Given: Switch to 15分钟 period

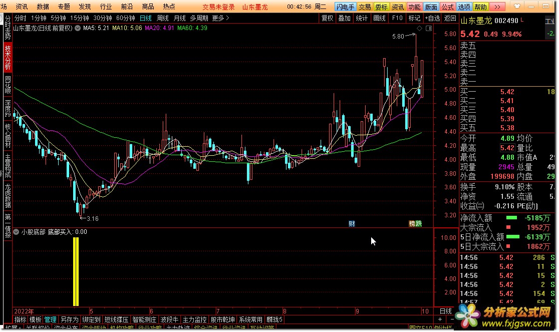Looking at the screenshot, I should [x=80, y=18].
